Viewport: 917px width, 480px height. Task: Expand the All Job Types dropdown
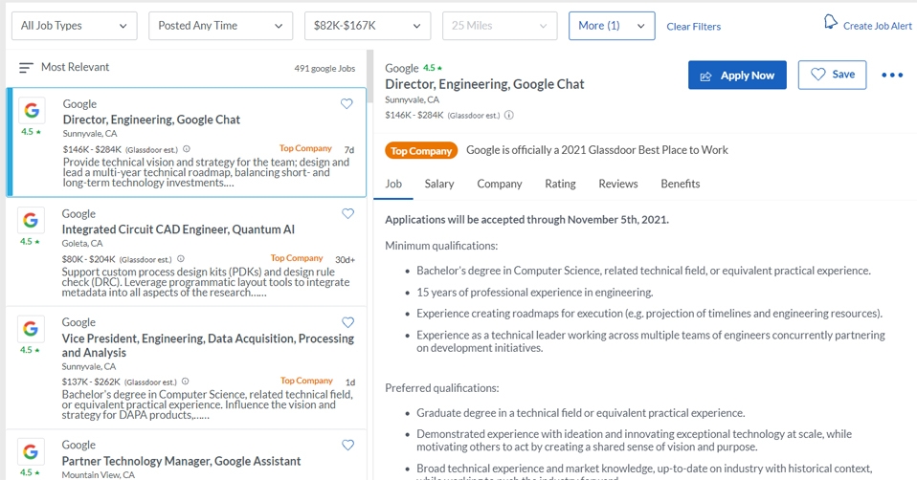click(x=75, y=26)
